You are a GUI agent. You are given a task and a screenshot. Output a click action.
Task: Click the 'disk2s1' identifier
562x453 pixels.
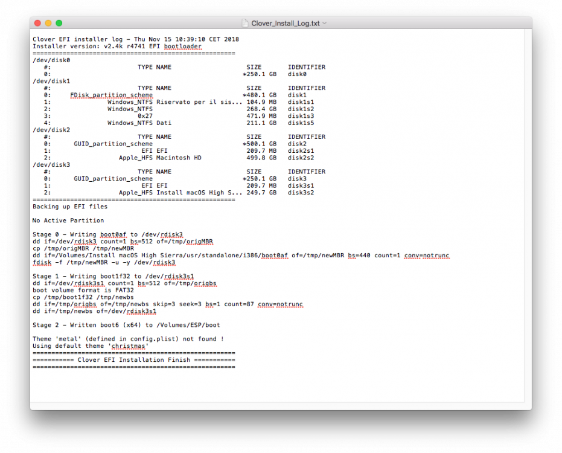(301, 150)
